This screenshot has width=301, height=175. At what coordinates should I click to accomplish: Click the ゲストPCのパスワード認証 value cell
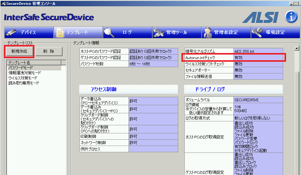click(x=153, y=58)
